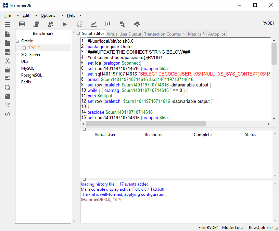Click the Schema Build icon
Viewport: 279px width, 231px height.
point(36,24)
